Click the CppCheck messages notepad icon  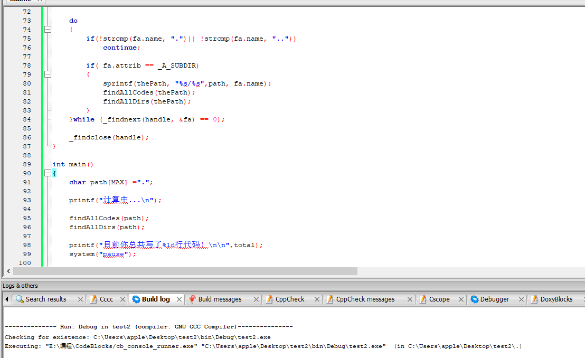[330, 299]
